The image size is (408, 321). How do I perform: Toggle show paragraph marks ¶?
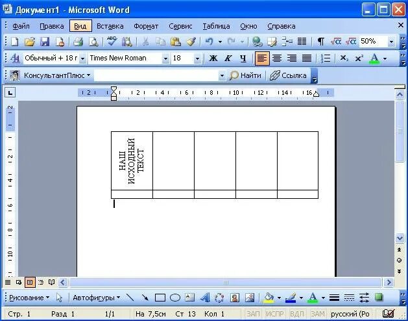[x=321, y=42]
